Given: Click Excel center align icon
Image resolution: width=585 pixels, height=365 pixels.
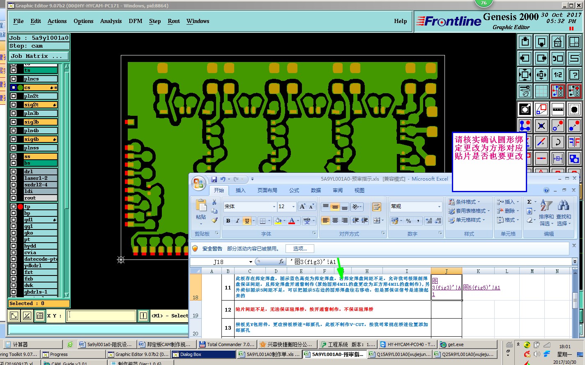Looking at the screenshot, I should (335, 220).
